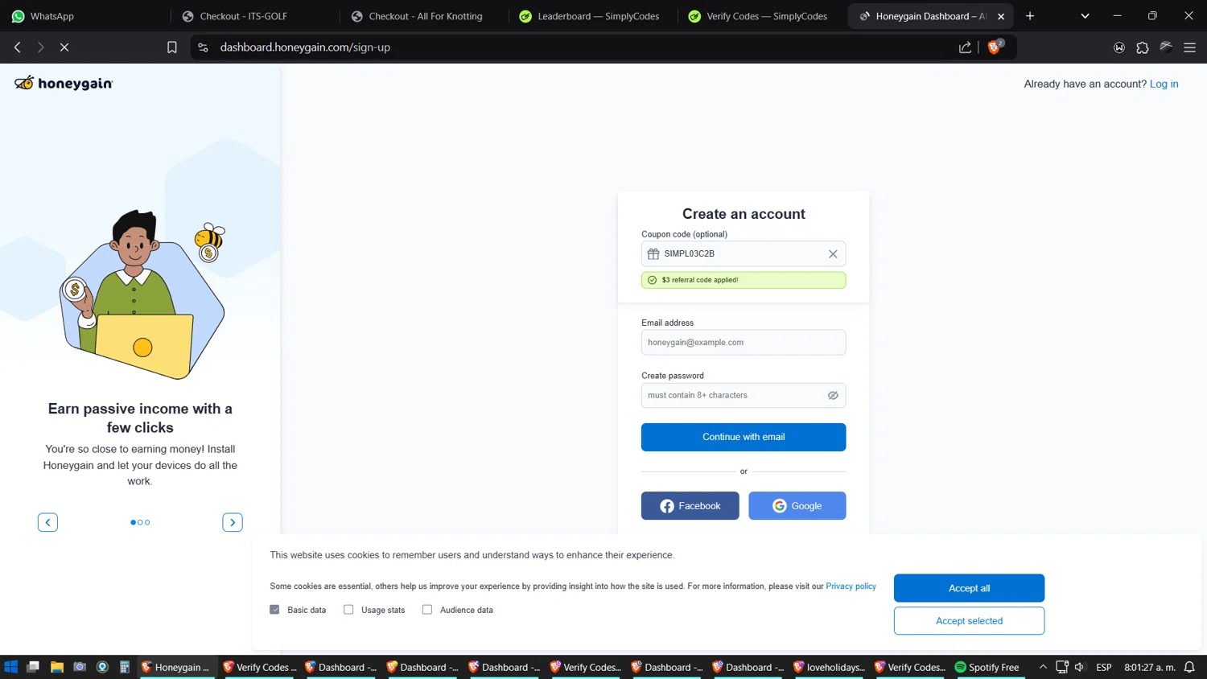Select the first carousel dot

133,522
